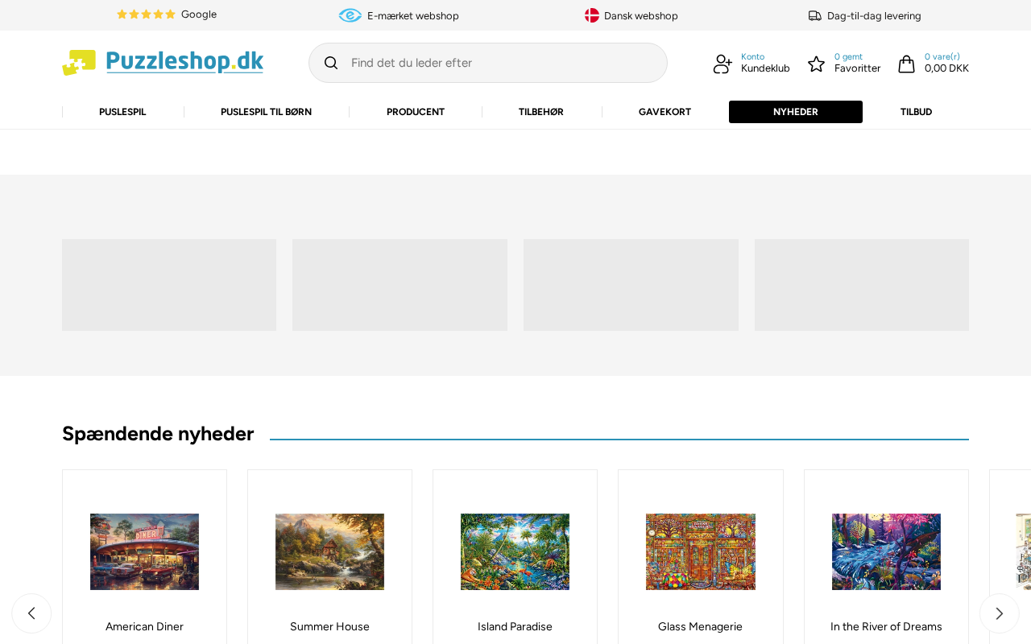
Task: Open the Glass Menagerie puzzle image
Action: click(701, 552)
